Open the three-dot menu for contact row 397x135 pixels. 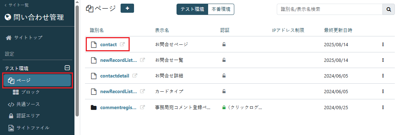[383, 44]
